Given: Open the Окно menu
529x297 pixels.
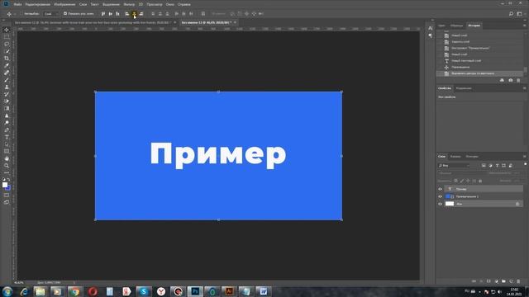Looking at the screenshot, I should tap(170, 4).
